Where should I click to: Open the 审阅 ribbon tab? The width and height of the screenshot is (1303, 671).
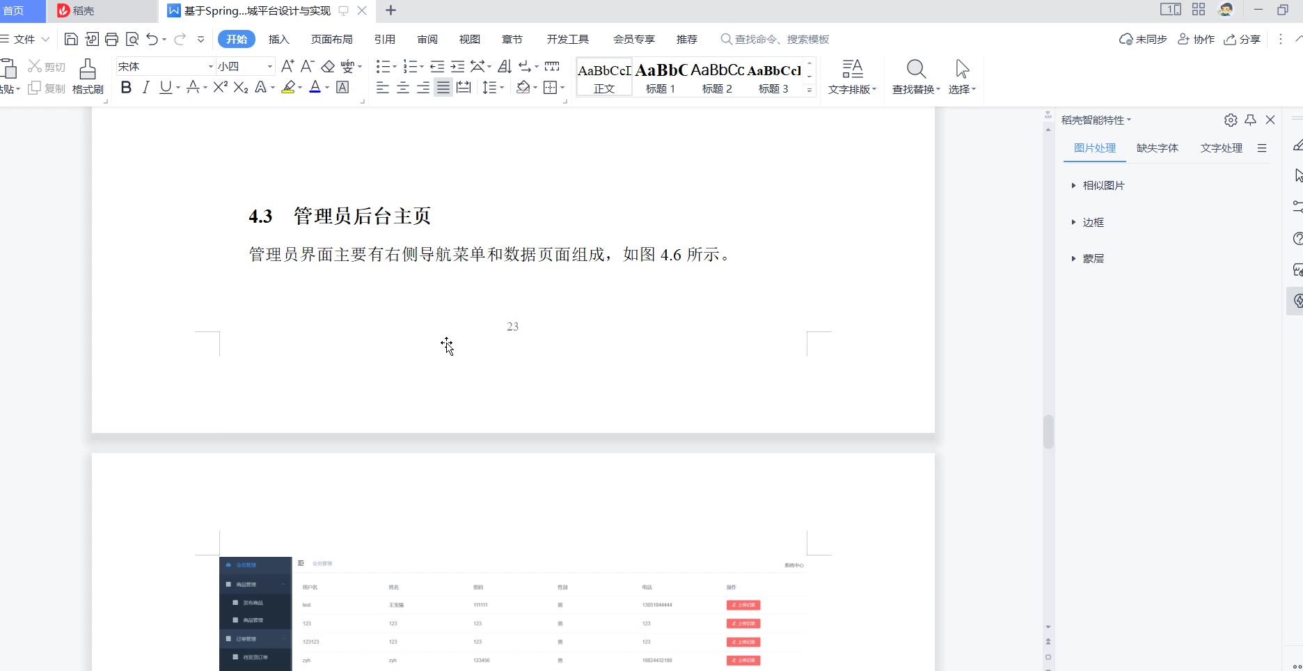coord(427,39)
